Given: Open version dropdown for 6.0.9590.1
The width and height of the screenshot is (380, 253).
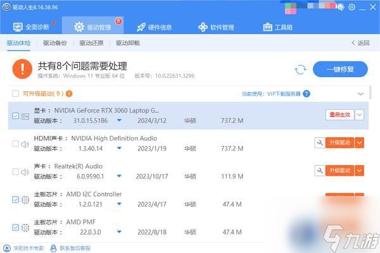Looking at the screenshot, I should pos(119,176).
